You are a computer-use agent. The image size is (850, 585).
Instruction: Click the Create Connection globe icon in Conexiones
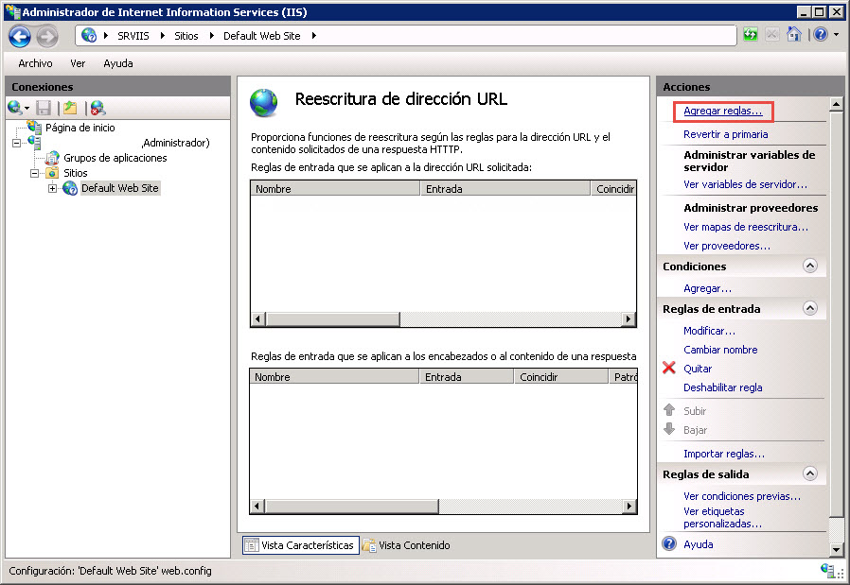15,108
